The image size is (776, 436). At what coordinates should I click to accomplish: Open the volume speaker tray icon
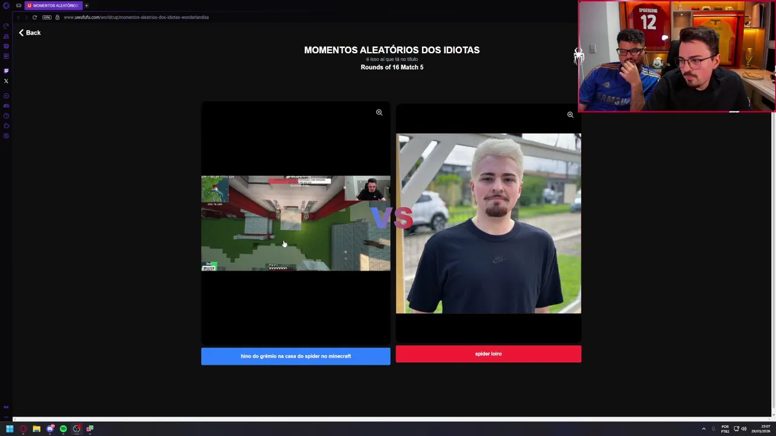click(x=744, y=429)
